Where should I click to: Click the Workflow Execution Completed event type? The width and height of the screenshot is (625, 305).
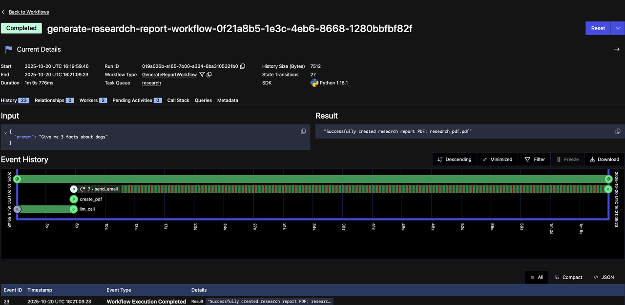[x=146, y=302]
